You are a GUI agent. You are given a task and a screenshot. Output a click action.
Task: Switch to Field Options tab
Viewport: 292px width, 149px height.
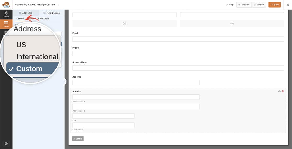(52, 13)
